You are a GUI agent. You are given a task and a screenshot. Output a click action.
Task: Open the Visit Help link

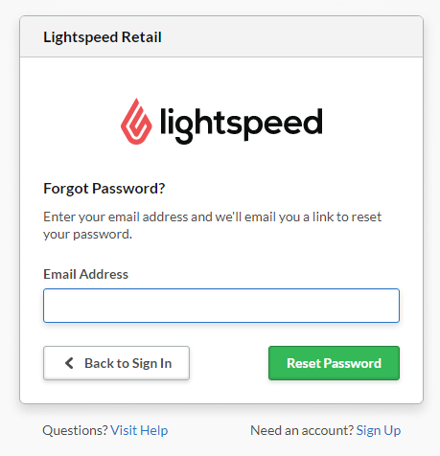[139, 430]
